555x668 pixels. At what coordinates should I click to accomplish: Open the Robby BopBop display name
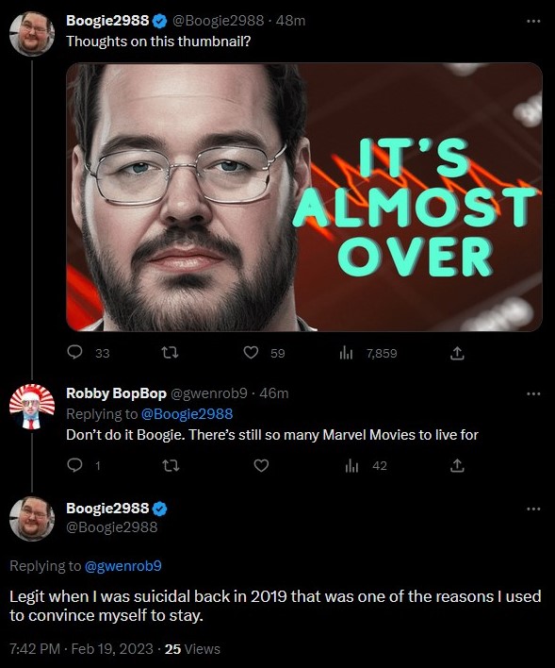point(116,393)
